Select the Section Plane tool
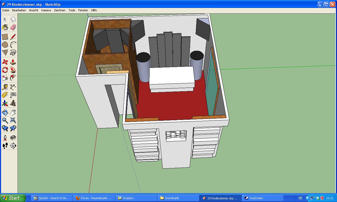Screen dimensions: 337x202 coord(13,145)
